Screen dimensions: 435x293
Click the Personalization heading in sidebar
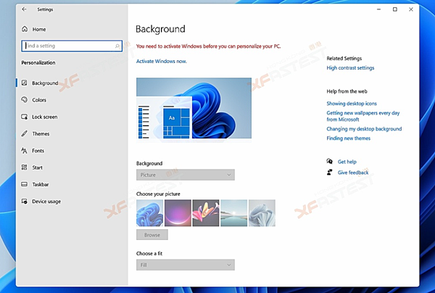coord(38,62)
